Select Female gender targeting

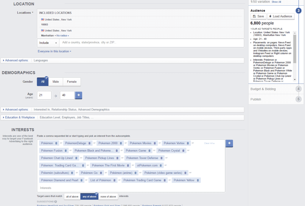(72, 82)
